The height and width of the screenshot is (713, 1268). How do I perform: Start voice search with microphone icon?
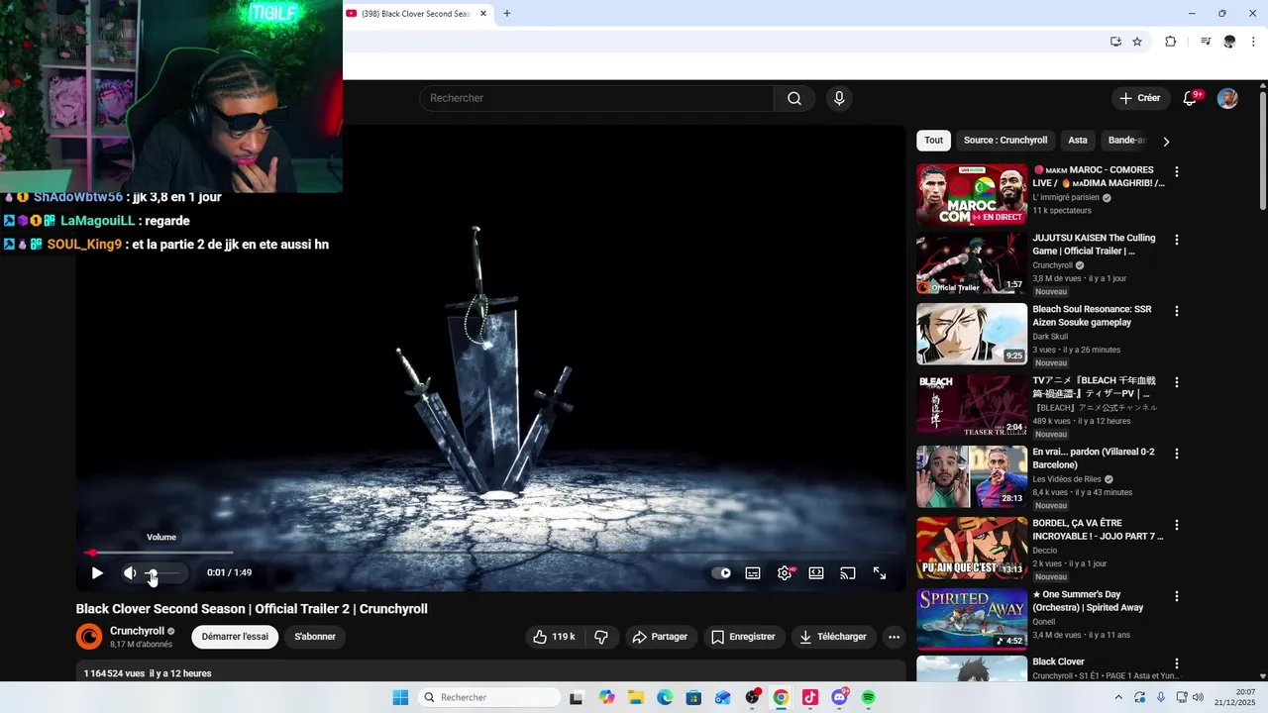click(839, 98)
